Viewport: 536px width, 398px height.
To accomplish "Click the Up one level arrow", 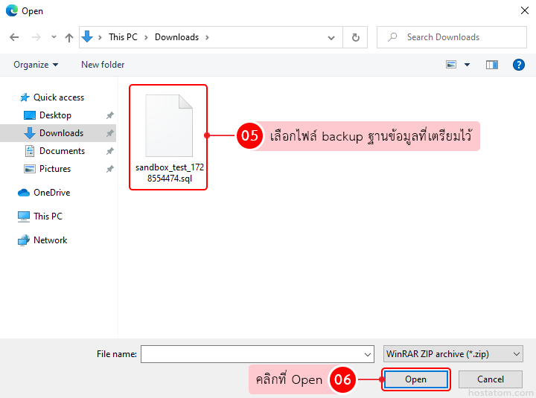I will tap(69, 37).
